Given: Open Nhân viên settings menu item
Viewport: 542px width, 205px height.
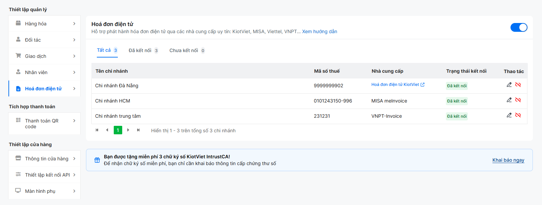Looking at the screenshot, I should pos(44,72).
